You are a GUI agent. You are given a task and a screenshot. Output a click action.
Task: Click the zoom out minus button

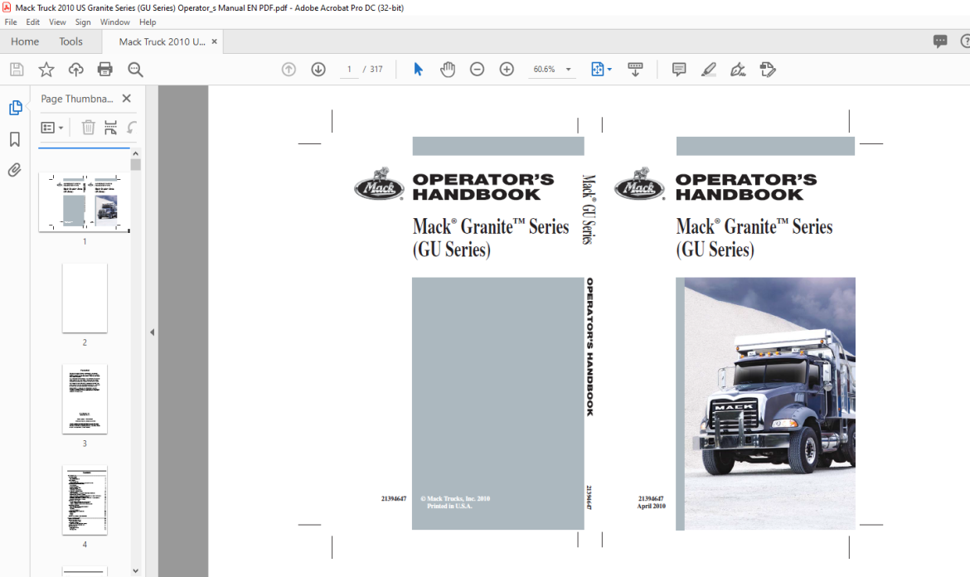coord(477,70)
